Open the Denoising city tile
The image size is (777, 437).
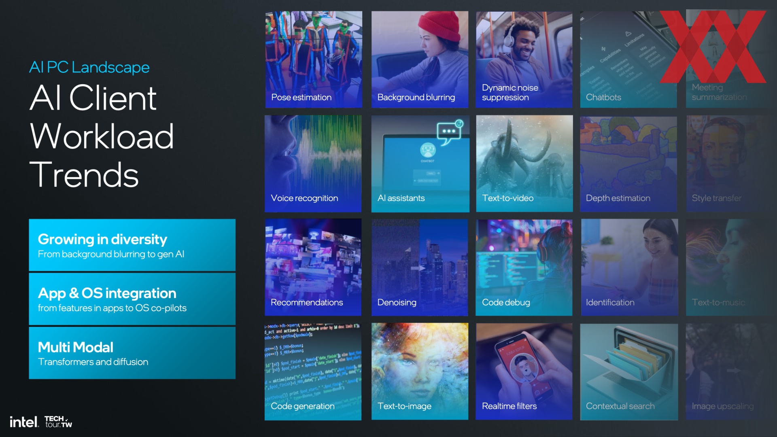pos(420,267)
